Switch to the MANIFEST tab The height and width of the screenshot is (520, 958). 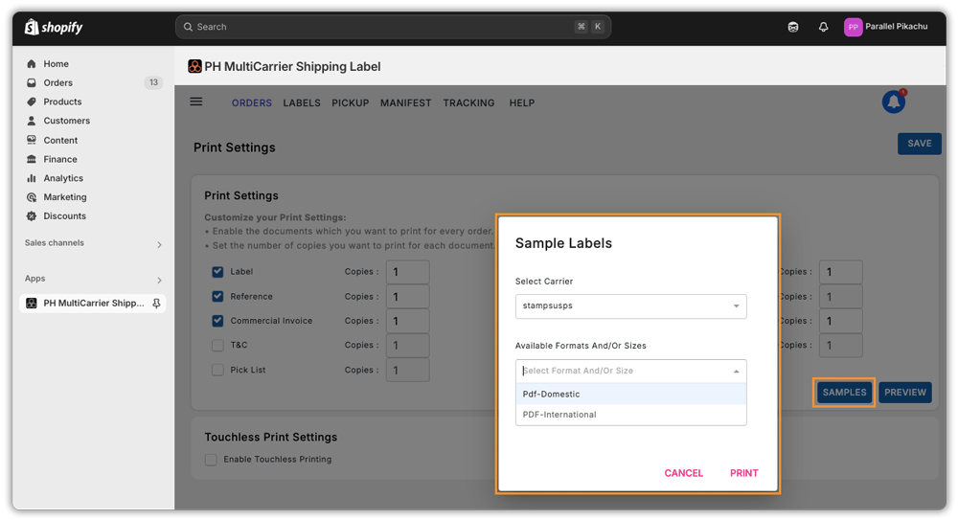click(x=405, y=103)
